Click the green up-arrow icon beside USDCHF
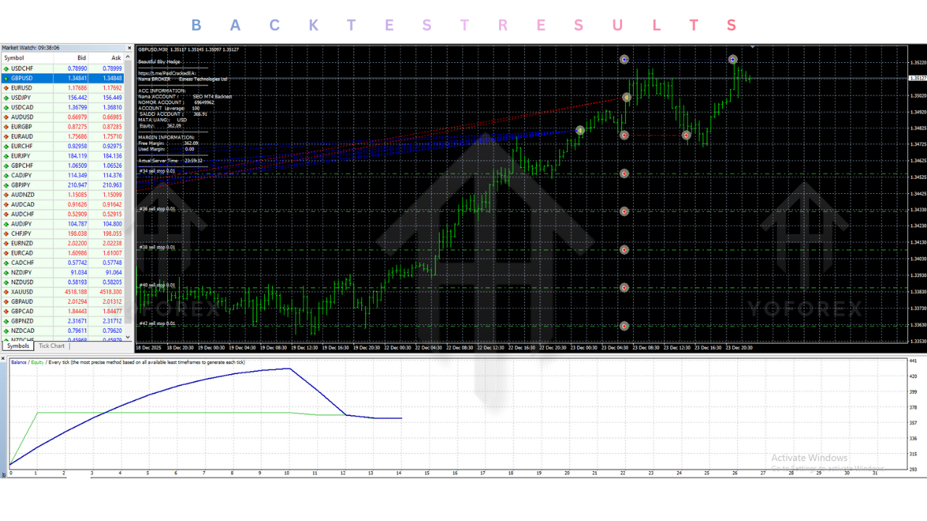Image resolution: width=927 pixels, height=521 pixels. (x=6, y=68)
